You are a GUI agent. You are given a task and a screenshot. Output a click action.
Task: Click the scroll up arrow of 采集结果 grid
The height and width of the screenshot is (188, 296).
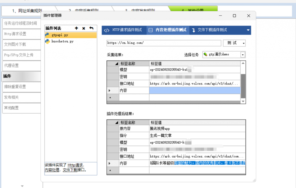(243, 63)
